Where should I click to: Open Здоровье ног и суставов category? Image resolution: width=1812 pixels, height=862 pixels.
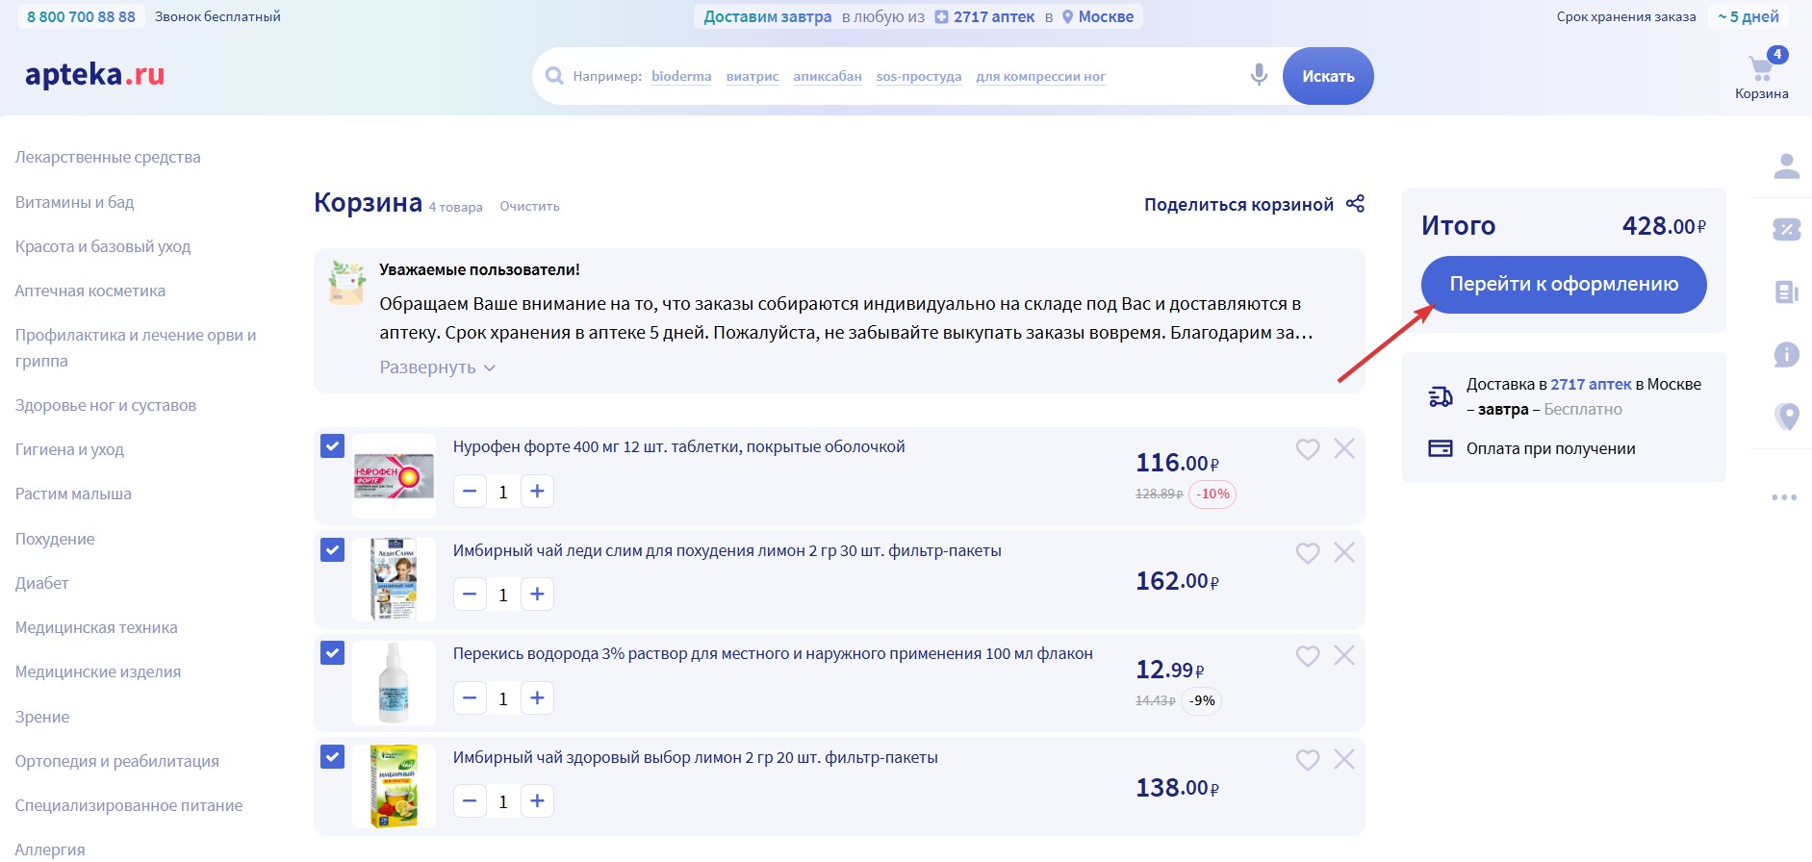point(106,405)
